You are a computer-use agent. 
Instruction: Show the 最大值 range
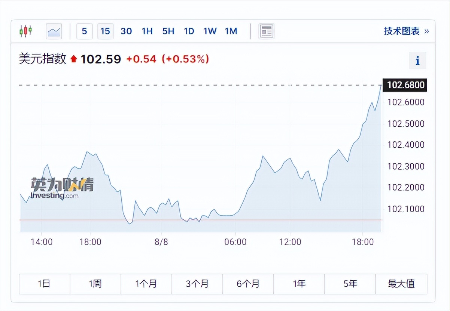point(401,284)
